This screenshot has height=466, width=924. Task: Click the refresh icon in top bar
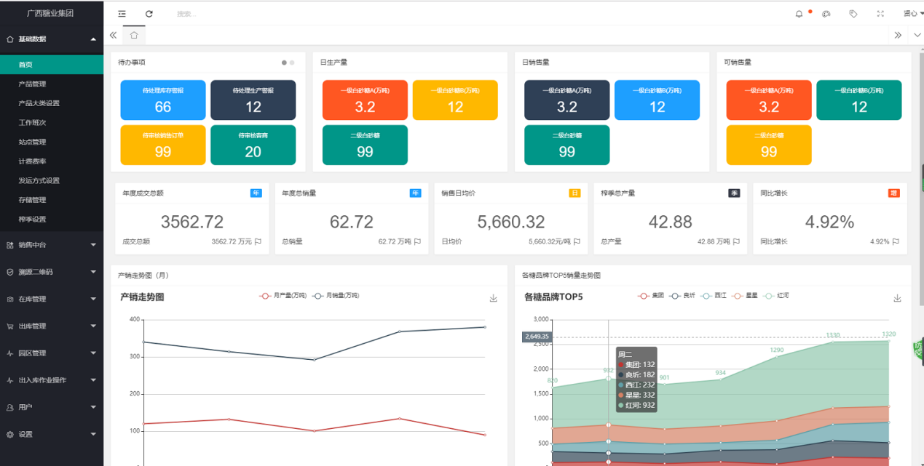149,14
